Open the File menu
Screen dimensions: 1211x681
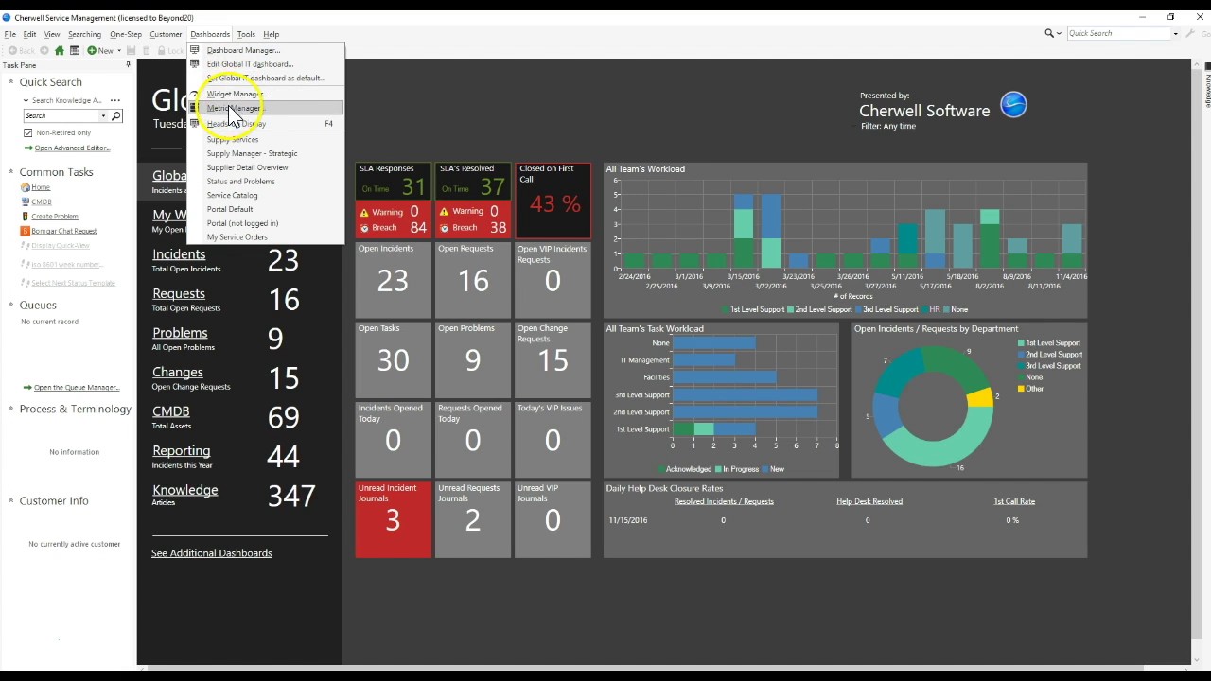pyautogui.click(x=9, y=34)
